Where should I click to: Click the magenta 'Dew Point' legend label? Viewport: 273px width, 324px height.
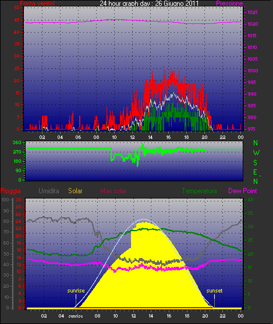243,191
